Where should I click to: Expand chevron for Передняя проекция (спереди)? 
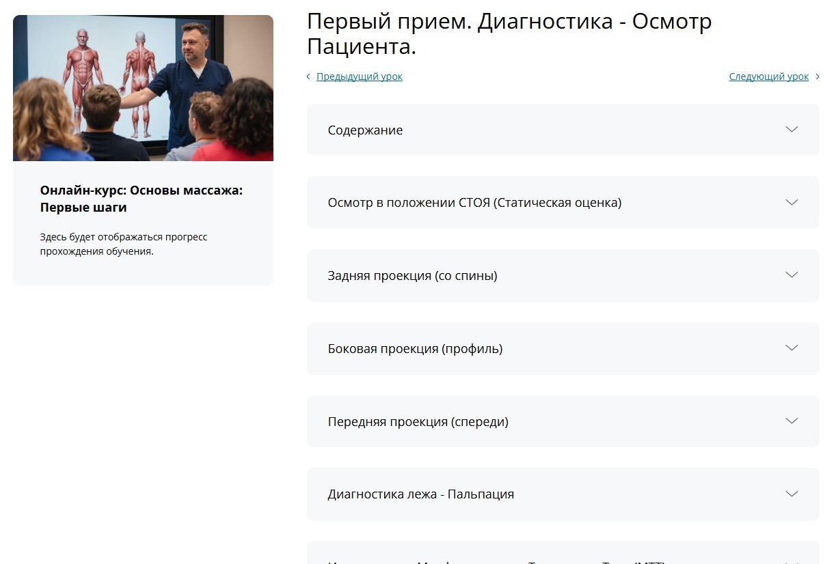(x=792, y=421)
